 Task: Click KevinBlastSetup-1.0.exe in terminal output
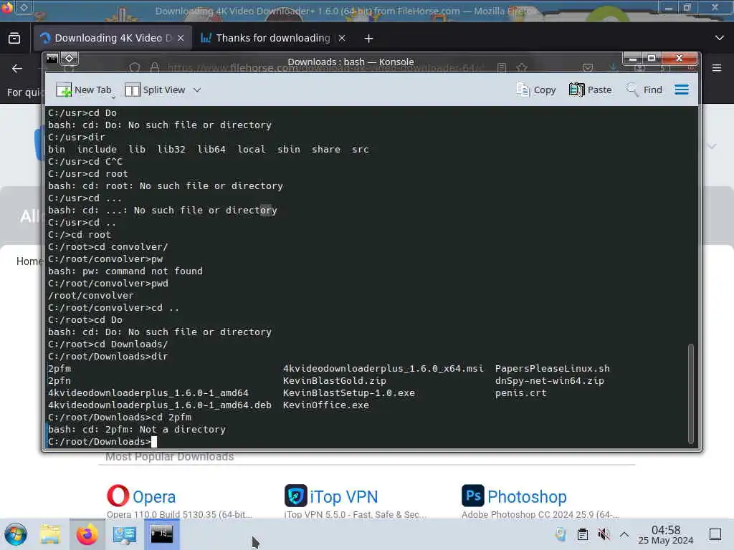click(349, 393)
